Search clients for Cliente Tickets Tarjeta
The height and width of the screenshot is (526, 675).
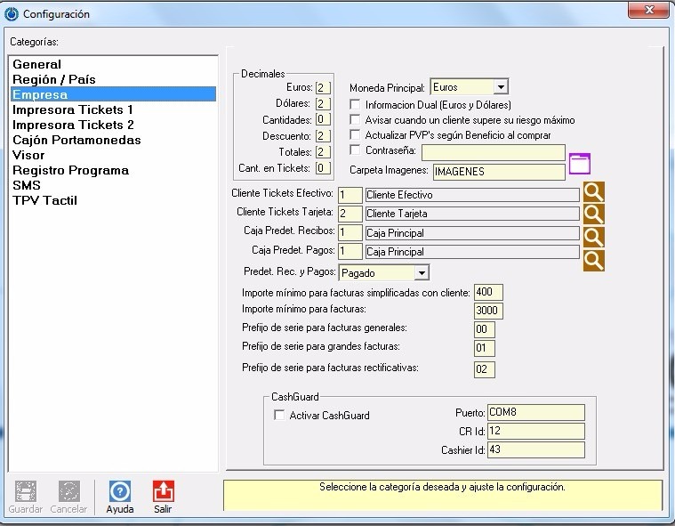tap(594, 214)
